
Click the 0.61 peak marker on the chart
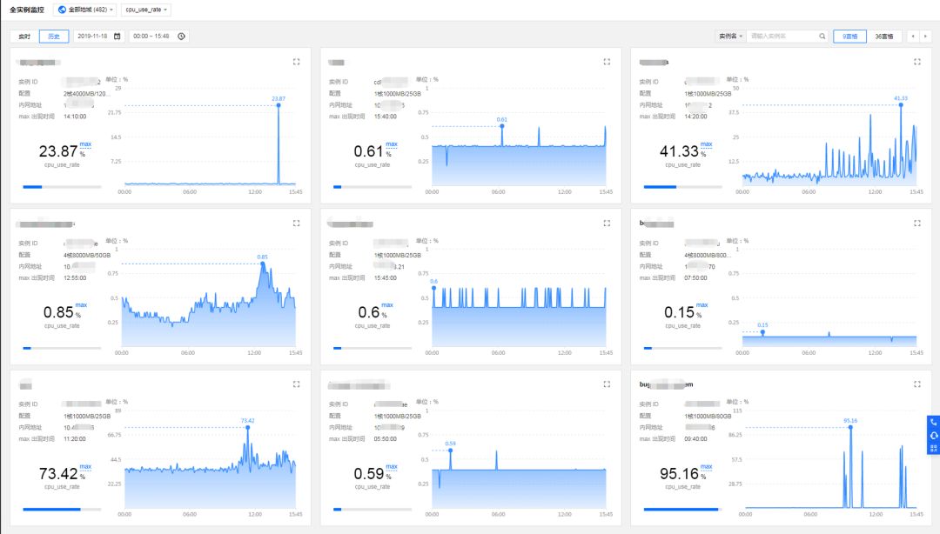(x=502, y=126)
